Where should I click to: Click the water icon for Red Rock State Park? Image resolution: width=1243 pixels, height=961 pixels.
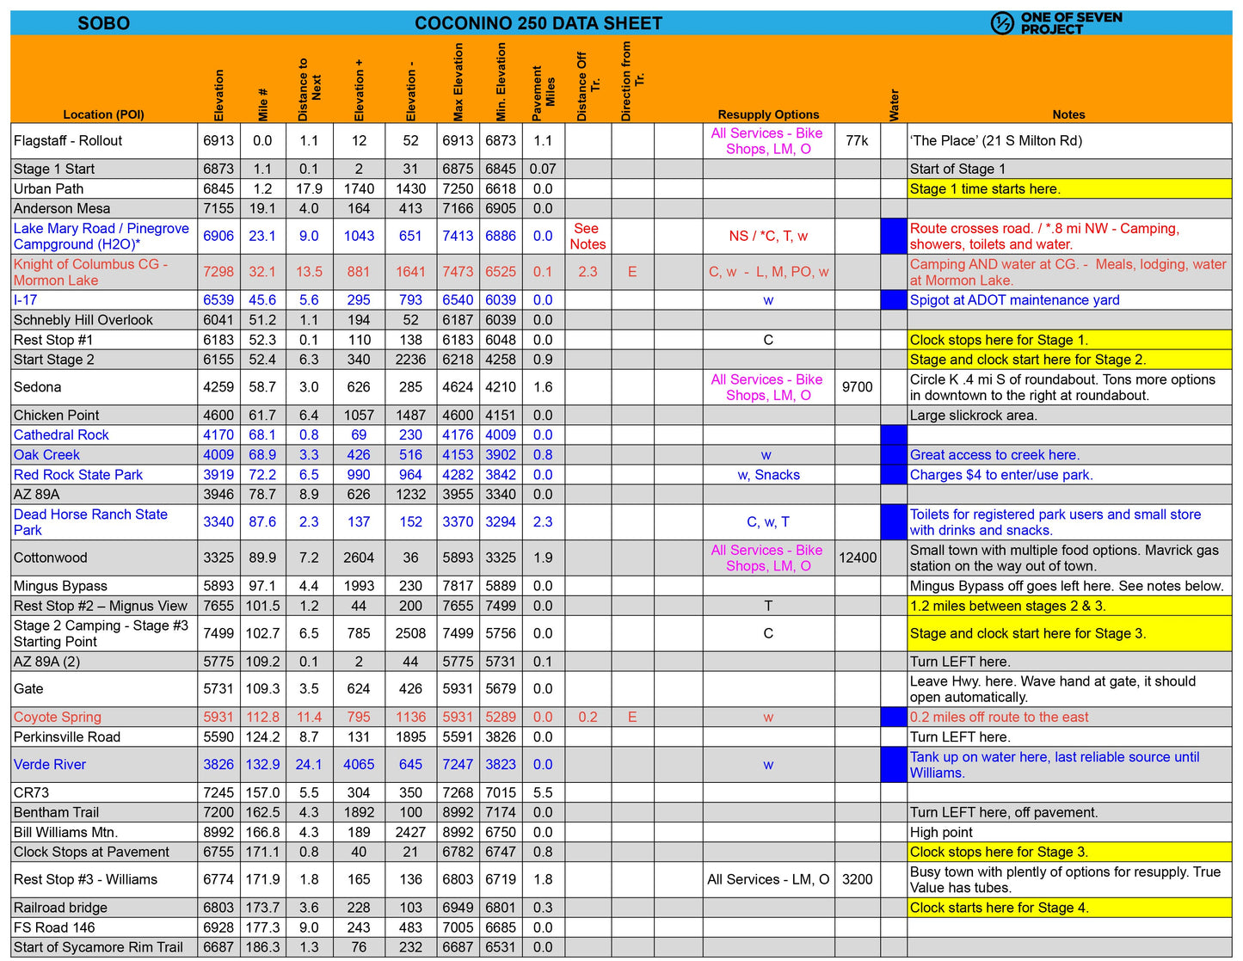pos(894,474)
